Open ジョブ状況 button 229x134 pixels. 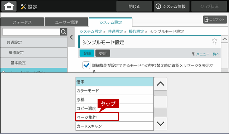point(209,6)
